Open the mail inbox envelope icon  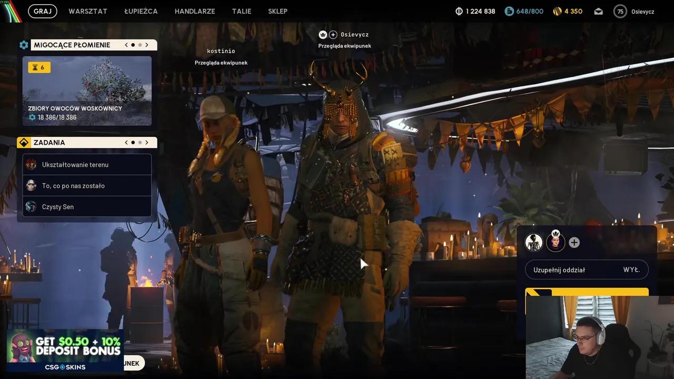[x=598, y=11]
